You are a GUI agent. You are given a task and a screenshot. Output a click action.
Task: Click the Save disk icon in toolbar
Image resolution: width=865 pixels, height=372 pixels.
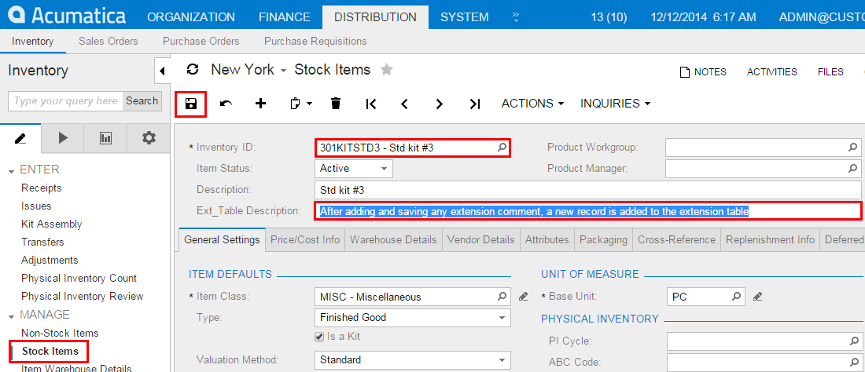190,104
